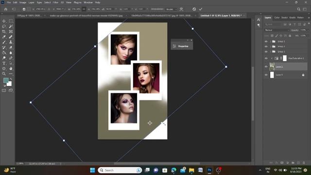
Task: Expand the Group 2 folder
Action: point(271,47)
